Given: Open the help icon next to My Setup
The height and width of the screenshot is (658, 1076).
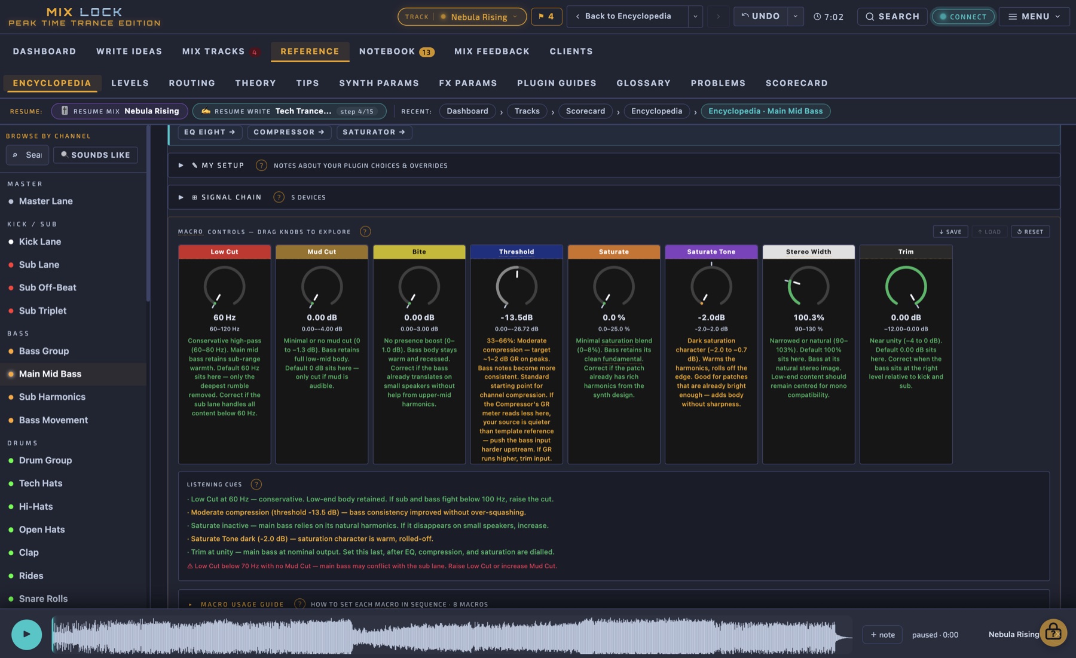Looking at the screenshot, I should click(261, 165).
